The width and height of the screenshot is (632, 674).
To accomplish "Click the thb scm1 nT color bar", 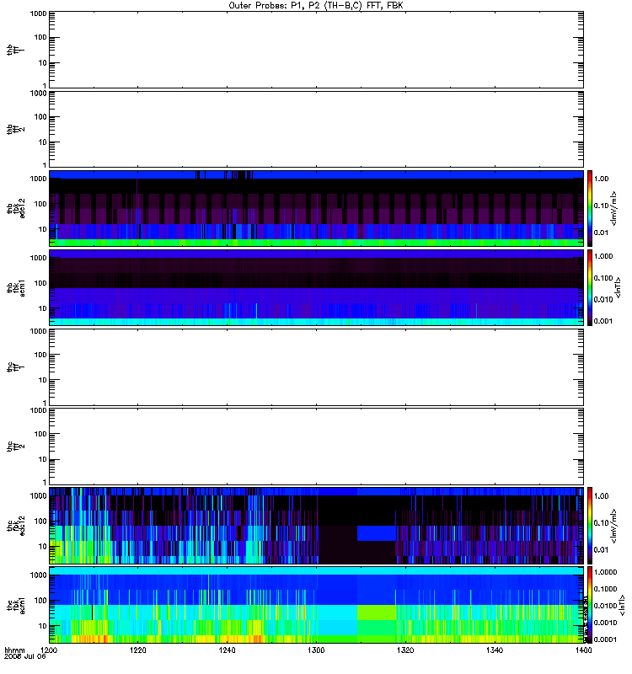I will pyautogui.click(x=590, y=287).
